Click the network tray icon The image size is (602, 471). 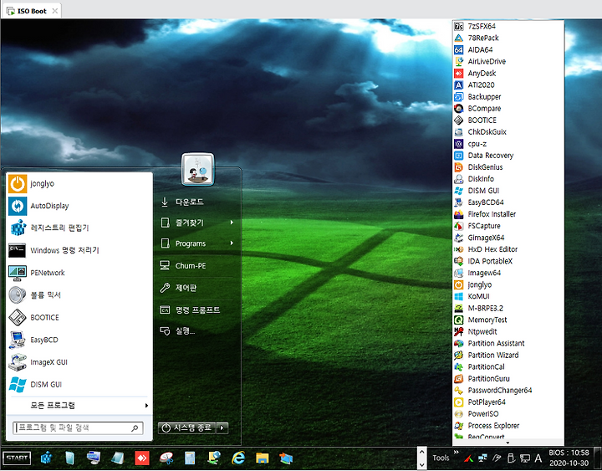482,458
